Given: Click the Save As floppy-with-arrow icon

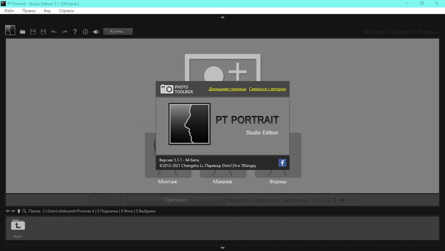Looking at the screenshot, I should [43, 32].
